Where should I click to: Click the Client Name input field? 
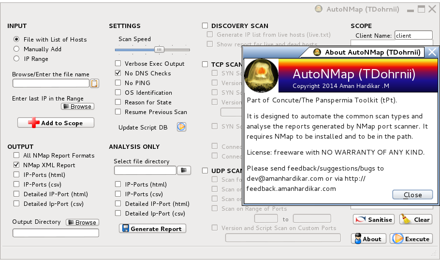[x=413, y=35]
